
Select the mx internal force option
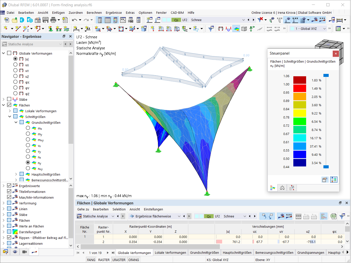point(28,128)
